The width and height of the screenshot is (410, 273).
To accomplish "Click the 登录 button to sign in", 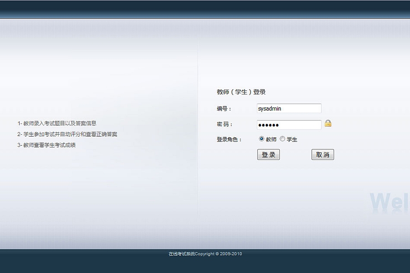I will click(268, 154).
